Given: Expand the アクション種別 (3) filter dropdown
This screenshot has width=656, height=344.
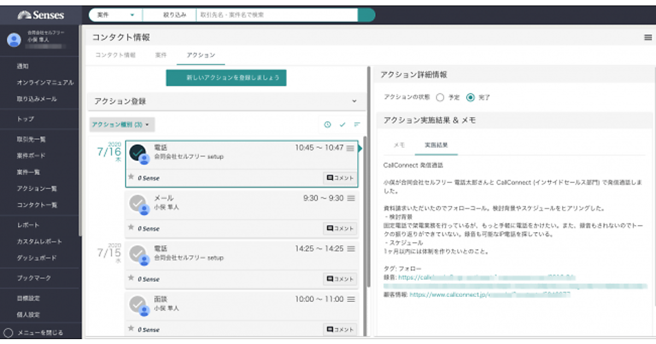Looking at the screenshot, I should pyautogui.click(x=122, y=124).
